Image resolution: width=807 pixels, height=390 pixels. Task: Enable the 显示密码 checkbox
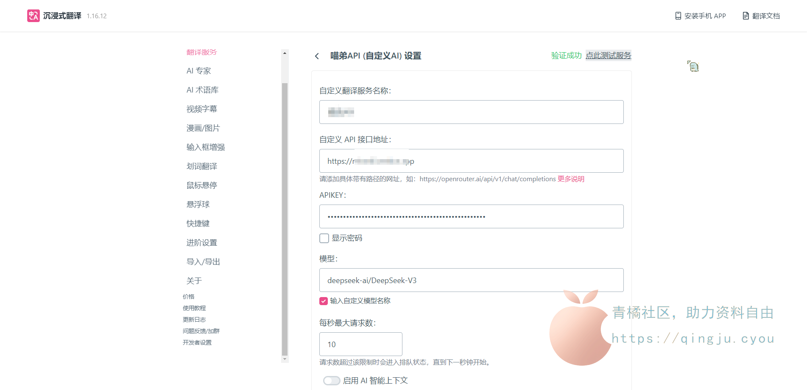click(x=324, y=238)
